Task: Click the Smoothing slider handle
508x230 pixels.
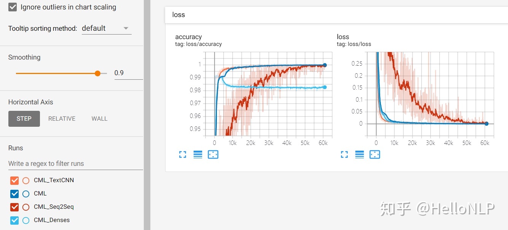Action: pyautogui.click(x=97, y=73)
